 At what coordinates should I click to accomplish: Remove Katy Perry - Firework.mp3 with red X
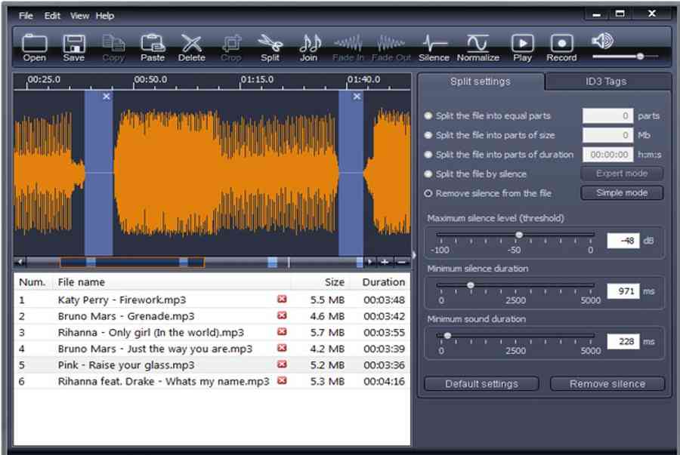[282, 299]
